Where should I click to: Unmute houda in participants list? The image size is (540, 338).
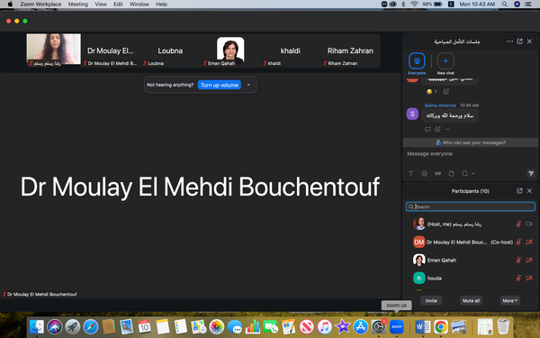point(518,278)
